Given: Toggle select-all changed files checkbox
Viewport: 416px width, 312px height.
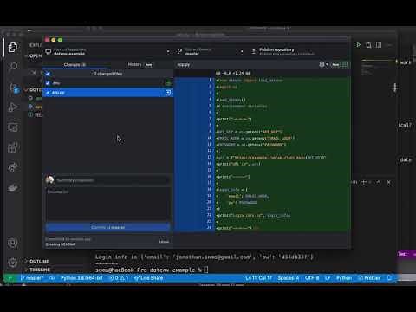Looking at the screenshot, I should point(48,74).
